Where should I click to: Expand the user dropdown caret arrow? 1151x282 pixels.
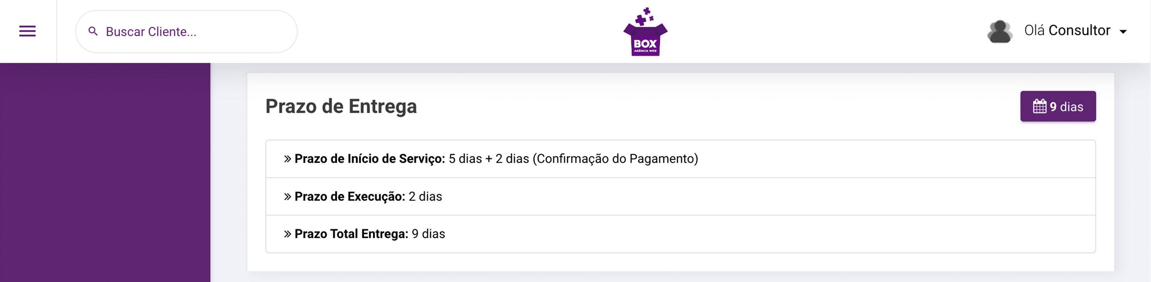pyautogui.click(x=1123, y=32)
